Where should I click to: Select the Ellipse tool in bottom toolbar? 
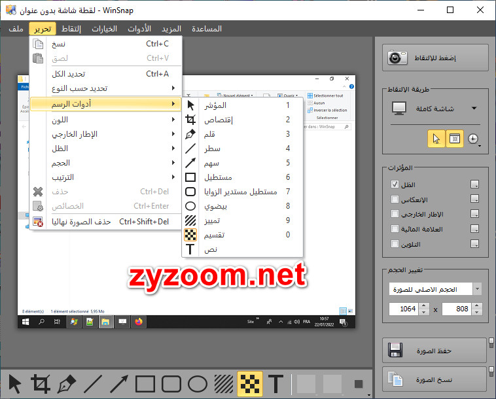[198, 384]
